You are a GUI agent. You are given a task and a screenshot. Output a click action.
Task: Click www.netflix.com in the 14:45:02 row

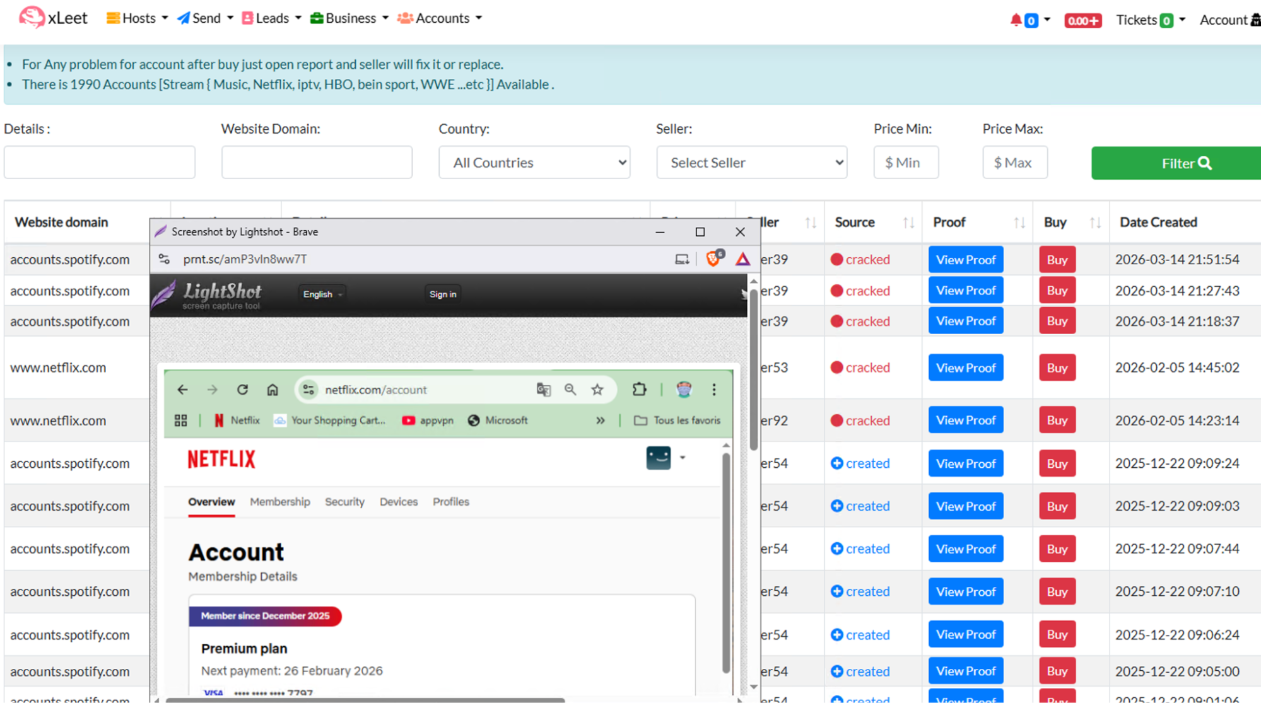58,368
